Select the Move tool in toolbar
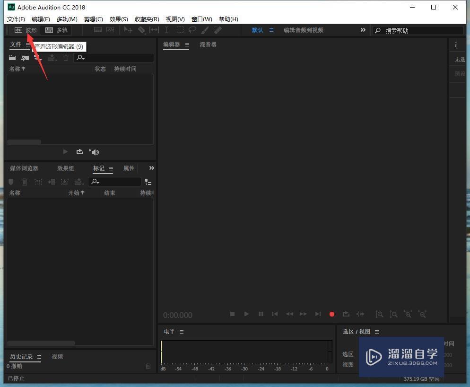Image resolution: width=470 pixels, height=387 pixels. pos(128,30)
